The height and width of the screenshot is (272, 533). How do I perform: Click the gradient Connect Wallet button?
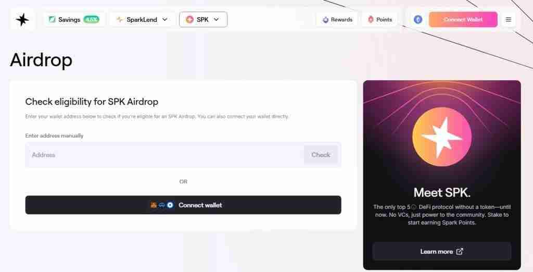click(x=463, y=19)
